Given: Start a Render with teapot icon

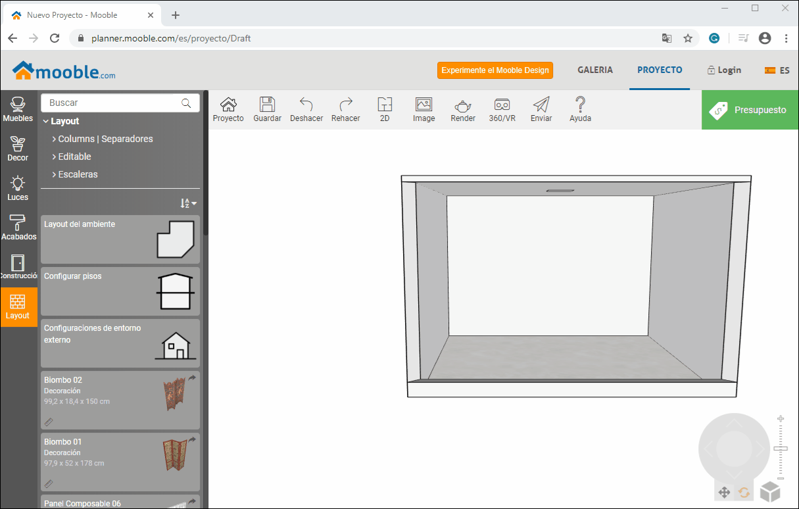Looking at the screenshot, I should 463,109.
